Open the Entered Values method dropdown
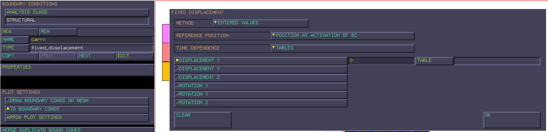The width and height of the screenshot is (548, 132). click(x=260, y=23)
